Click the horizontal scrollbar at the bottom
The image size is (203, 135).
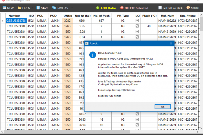pos(67,132)
